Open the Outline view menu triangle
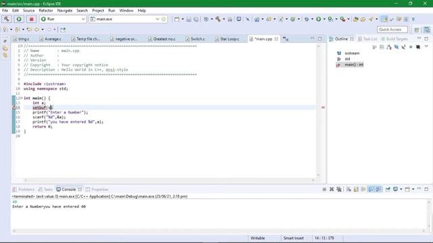 point(426,47)
